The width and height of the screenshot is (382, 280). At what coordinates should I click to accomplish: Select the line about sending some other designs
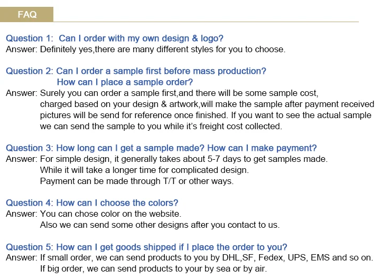(160, 225)
